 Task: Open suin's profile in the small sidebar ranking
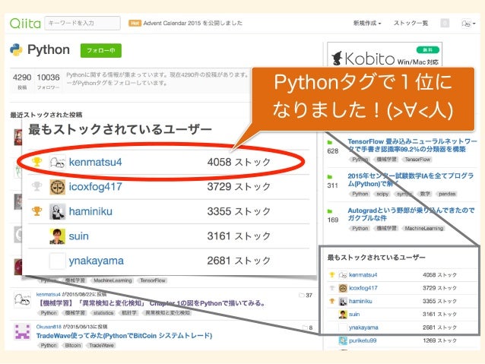[354, 314]
